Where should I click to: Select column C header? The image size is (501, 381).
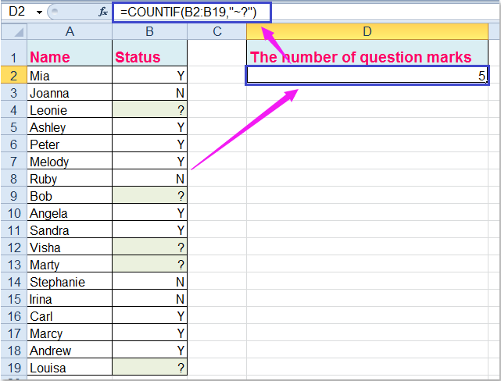click(x=217, y=31)
